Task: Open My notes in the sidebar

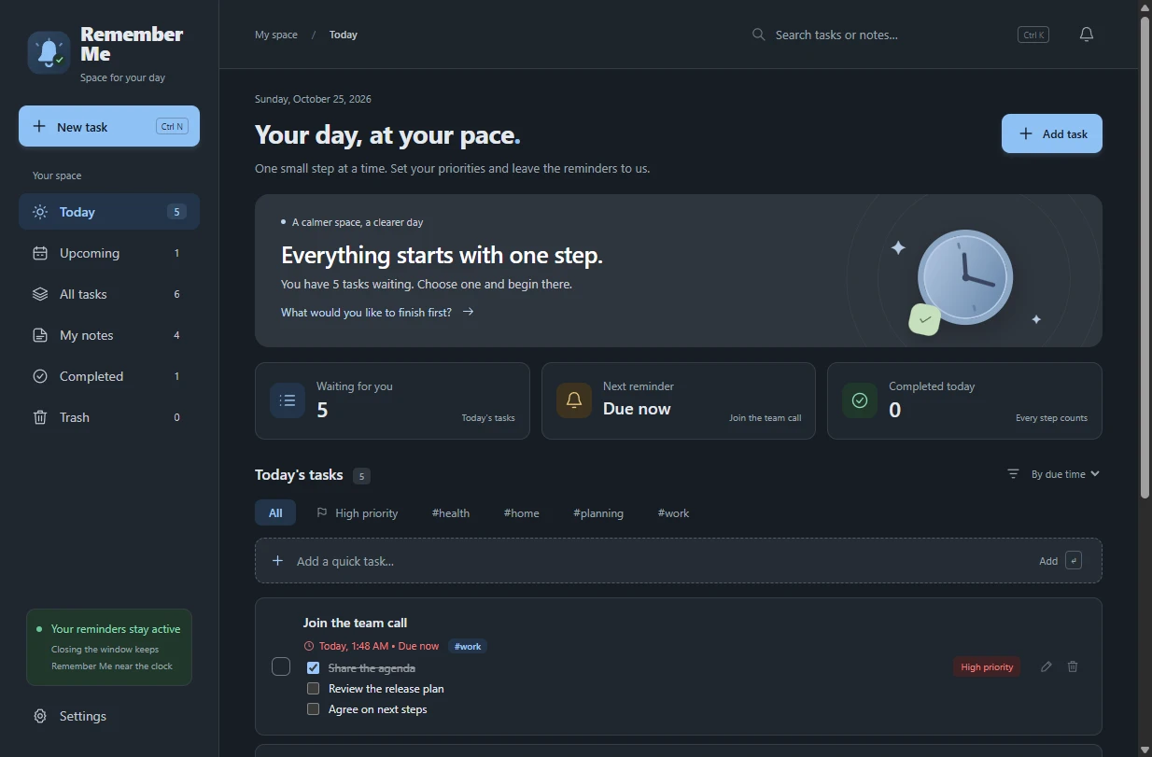Action: pyautogui.click(x=109, y=335)
